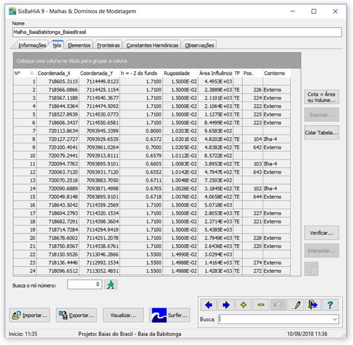Screen dimensions: 353x345
Task: Click cell 720079.2441 in row 10
Action: pos(58,156)
